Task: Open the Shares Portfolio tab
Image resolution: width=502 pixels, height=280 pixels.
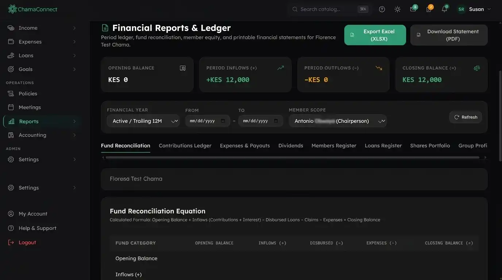Action: pos(430,145)
